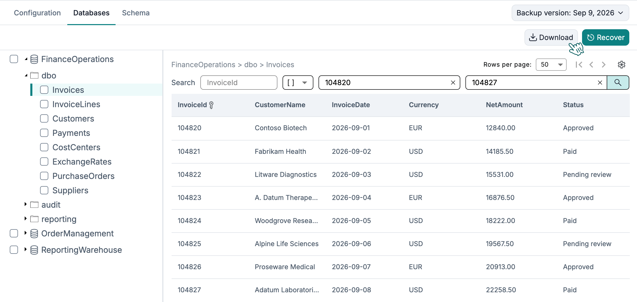
Task: Select the Payments table checkbox
Action: 44,133
